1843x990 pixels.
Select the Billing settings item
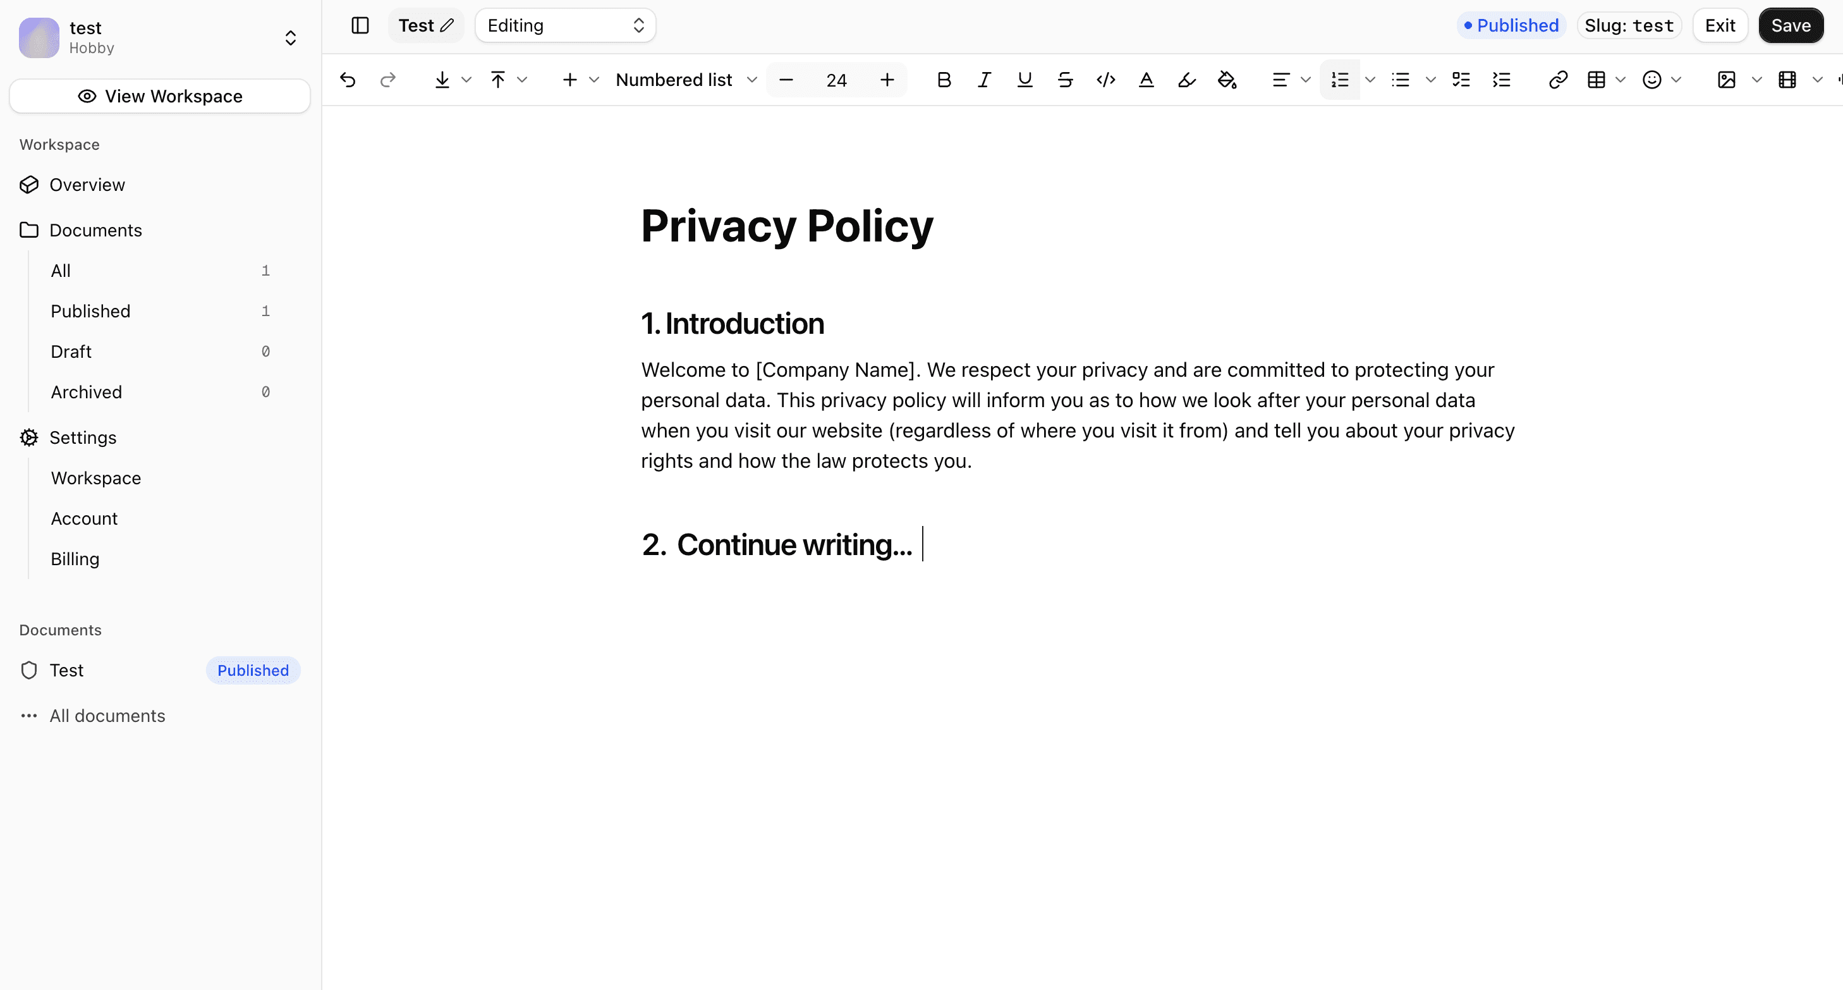75,558
